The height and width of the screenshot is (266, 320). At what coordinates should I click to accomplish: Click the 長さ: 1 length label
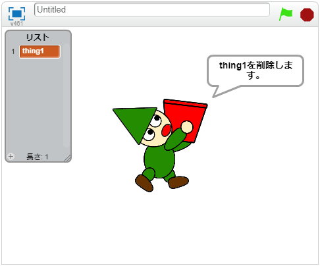tap(38, 157)
